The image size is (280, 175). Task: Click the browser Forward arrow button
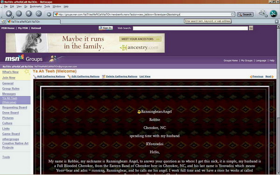(x=19, y=14)
